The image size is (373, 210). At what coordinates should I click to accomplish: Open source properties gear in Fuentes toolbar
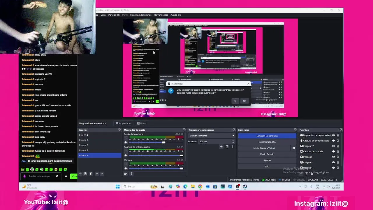point(312,174)
